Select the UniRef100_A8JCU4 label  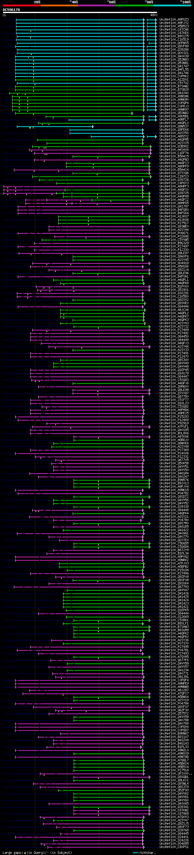click(174, 310)
